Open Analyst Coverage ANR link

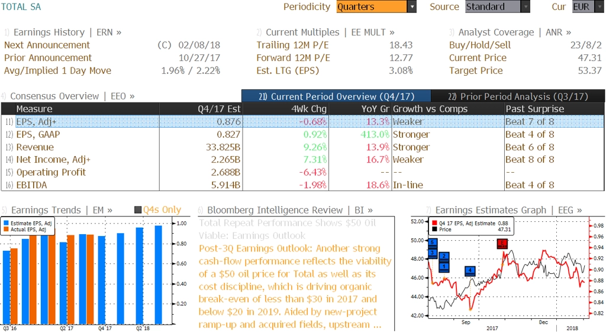pyautogui.click(x=514, y=33)
